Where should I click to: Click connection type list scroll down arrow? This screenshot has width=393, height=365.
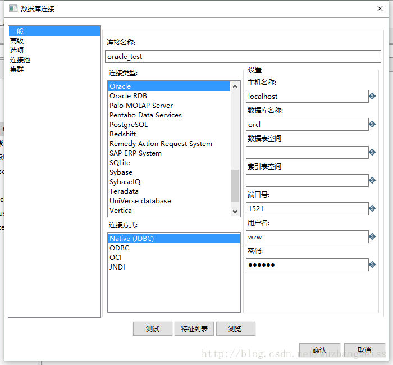(235, 211)
